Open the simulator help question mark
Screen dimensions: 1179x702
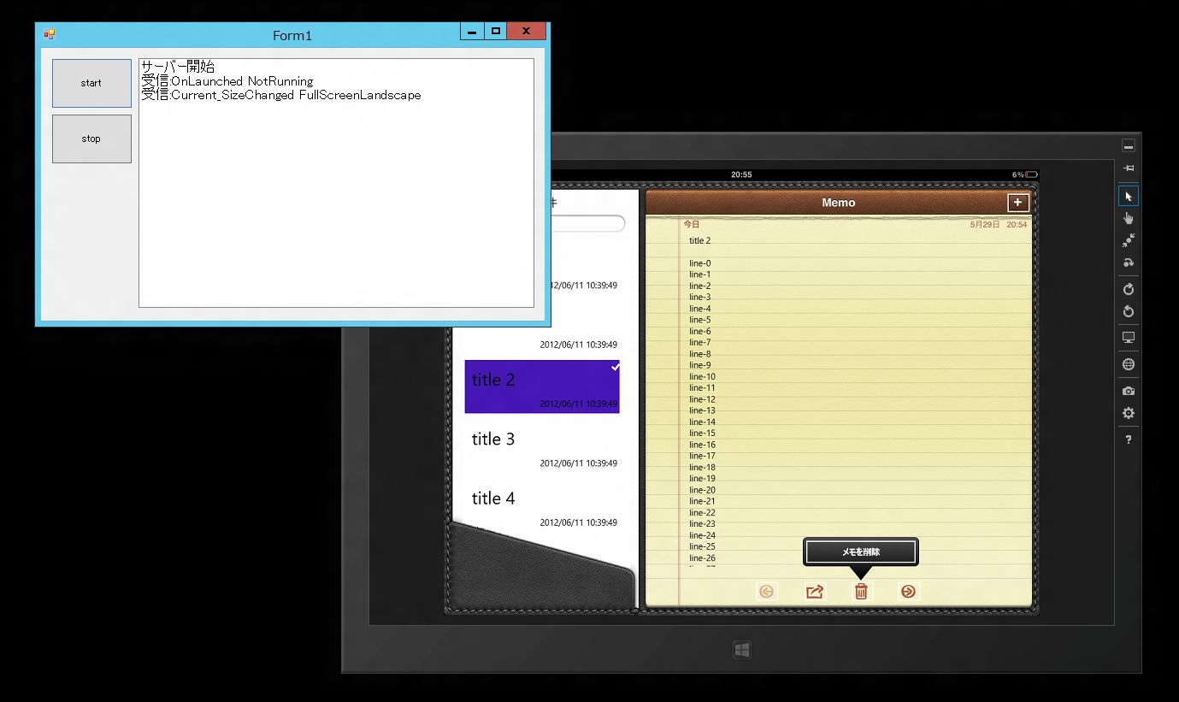[1129, 439]
